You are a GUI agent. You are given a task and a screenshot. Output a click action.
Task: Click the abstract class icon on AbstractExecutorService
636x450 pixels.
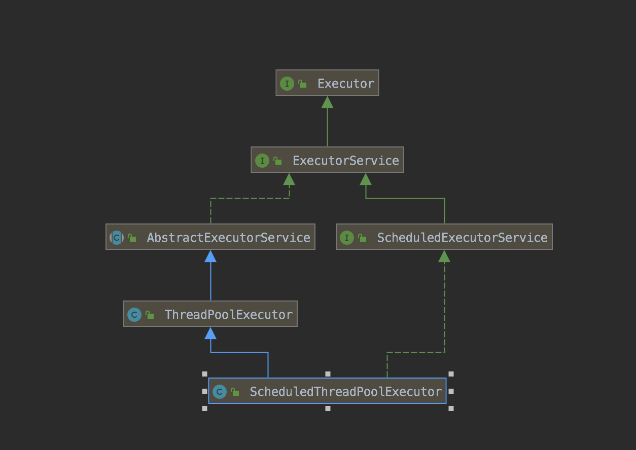coord(117,238)
